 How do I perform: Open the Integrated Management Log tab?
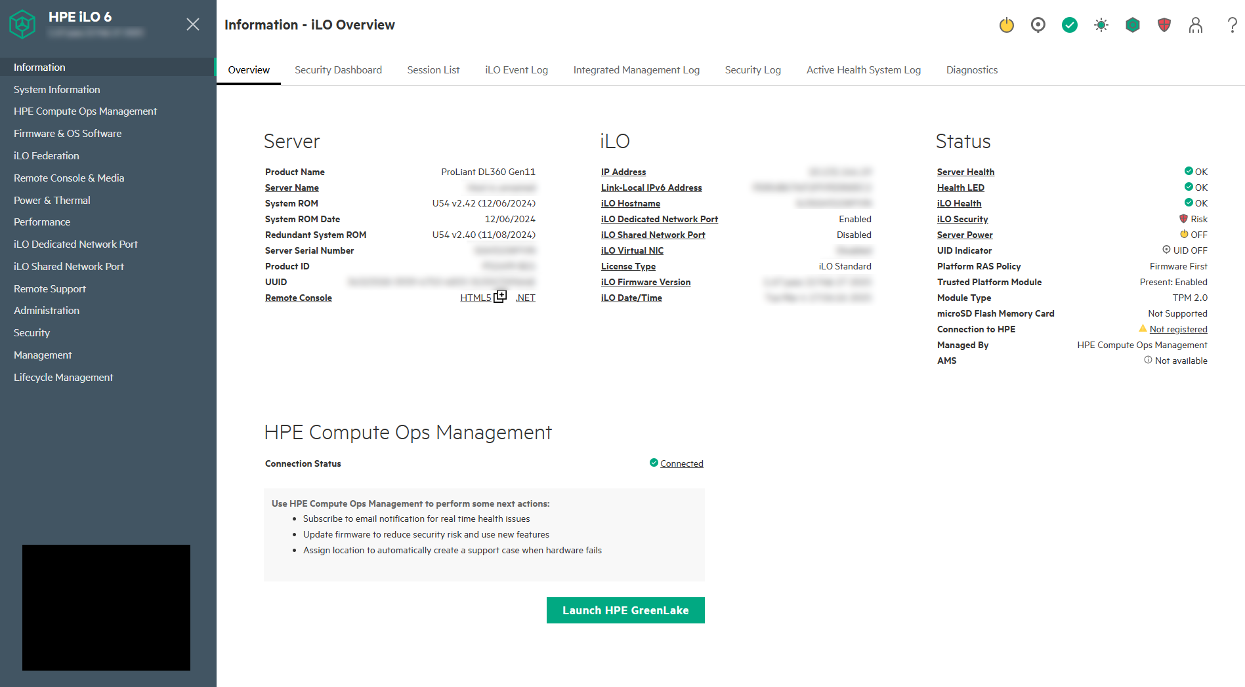pos(637,70)
